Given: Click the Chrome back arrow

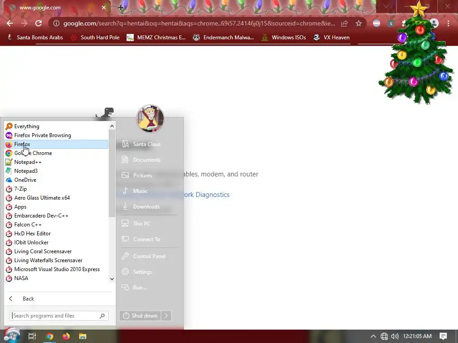Looking at the screenshot, I should pyautogui.click(x=10, y=23).
